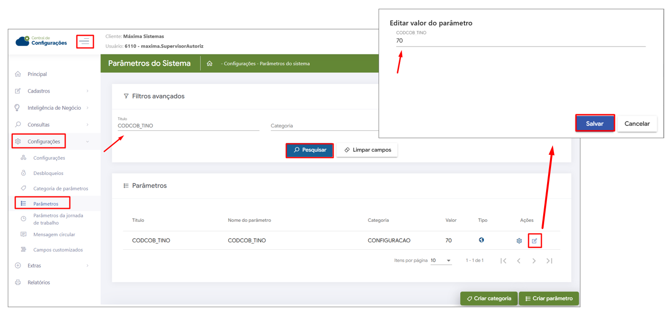Click the Título filter input field
This screenshot has width=671, height=313.
(x=189, y=126)
